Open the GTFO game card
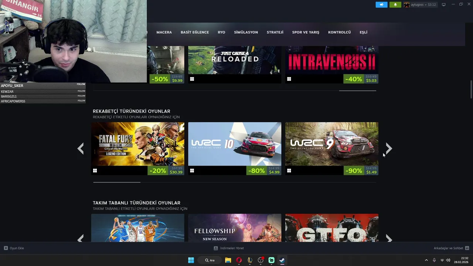Screen dimensions: 473x266 tap(332, 228)
